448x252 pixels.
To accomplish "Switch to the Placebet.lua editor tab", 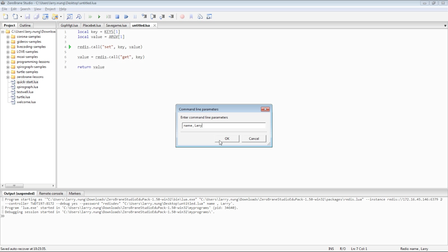I will coord(92,25).
